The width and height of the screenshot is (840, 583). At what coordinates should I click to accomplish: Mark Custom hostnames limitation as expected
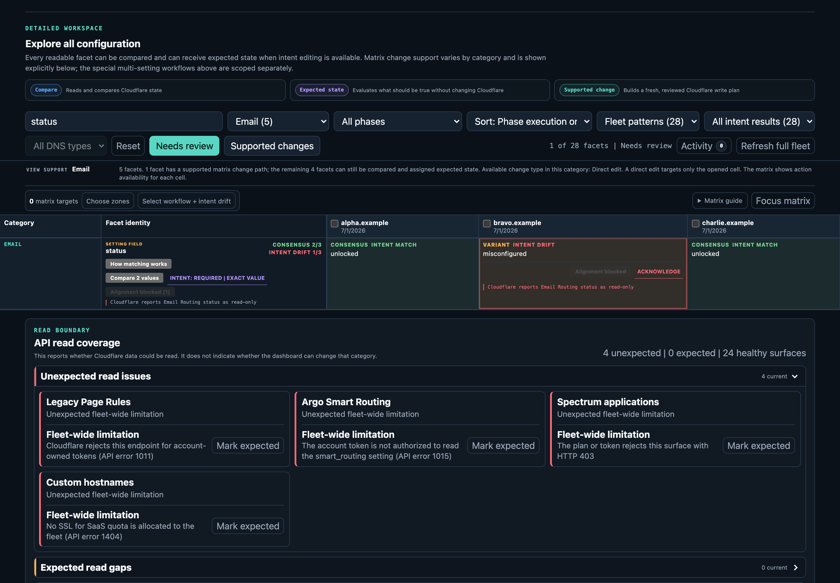pyautogui.click(x=248, y=526)
